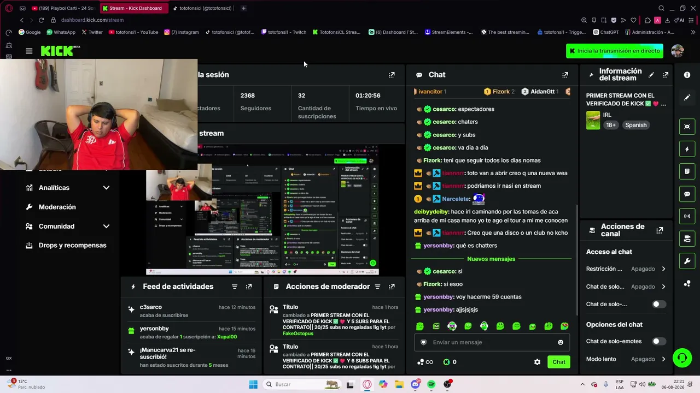Click username c3sarco in activity feed
The image size is (700, 393).
point(151,307)
